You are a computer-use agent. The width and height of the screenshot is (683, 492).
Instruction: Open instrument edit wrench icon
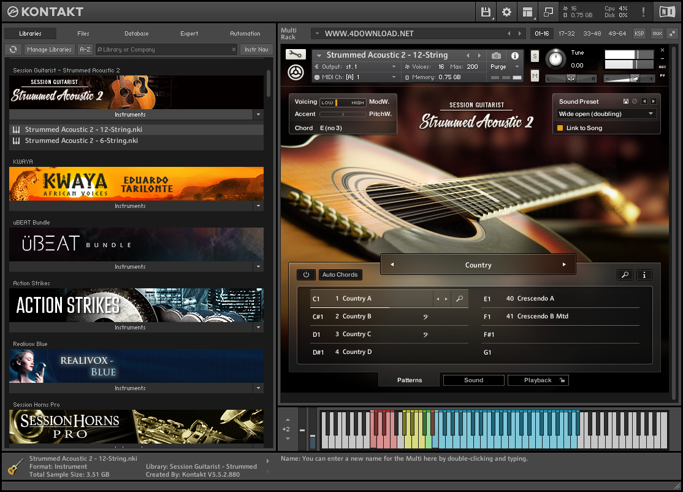click(296, 55)
